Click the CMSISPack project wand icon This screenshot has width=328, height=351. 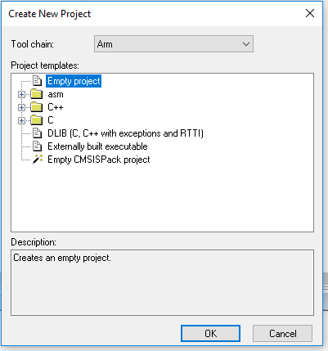point(37,160)
